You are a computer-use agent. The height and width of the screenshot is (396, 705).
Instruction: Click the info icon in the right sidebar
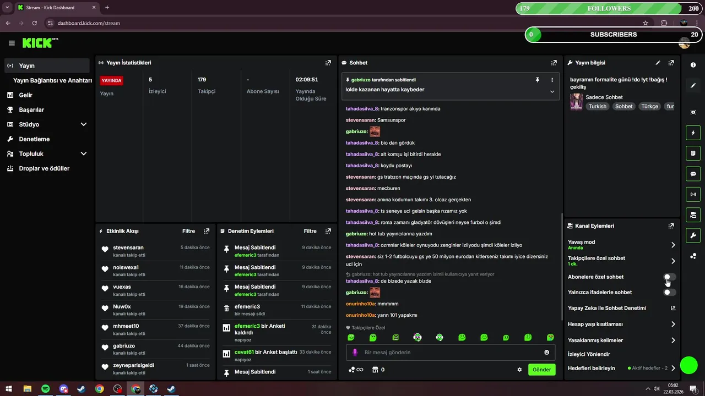693,65
